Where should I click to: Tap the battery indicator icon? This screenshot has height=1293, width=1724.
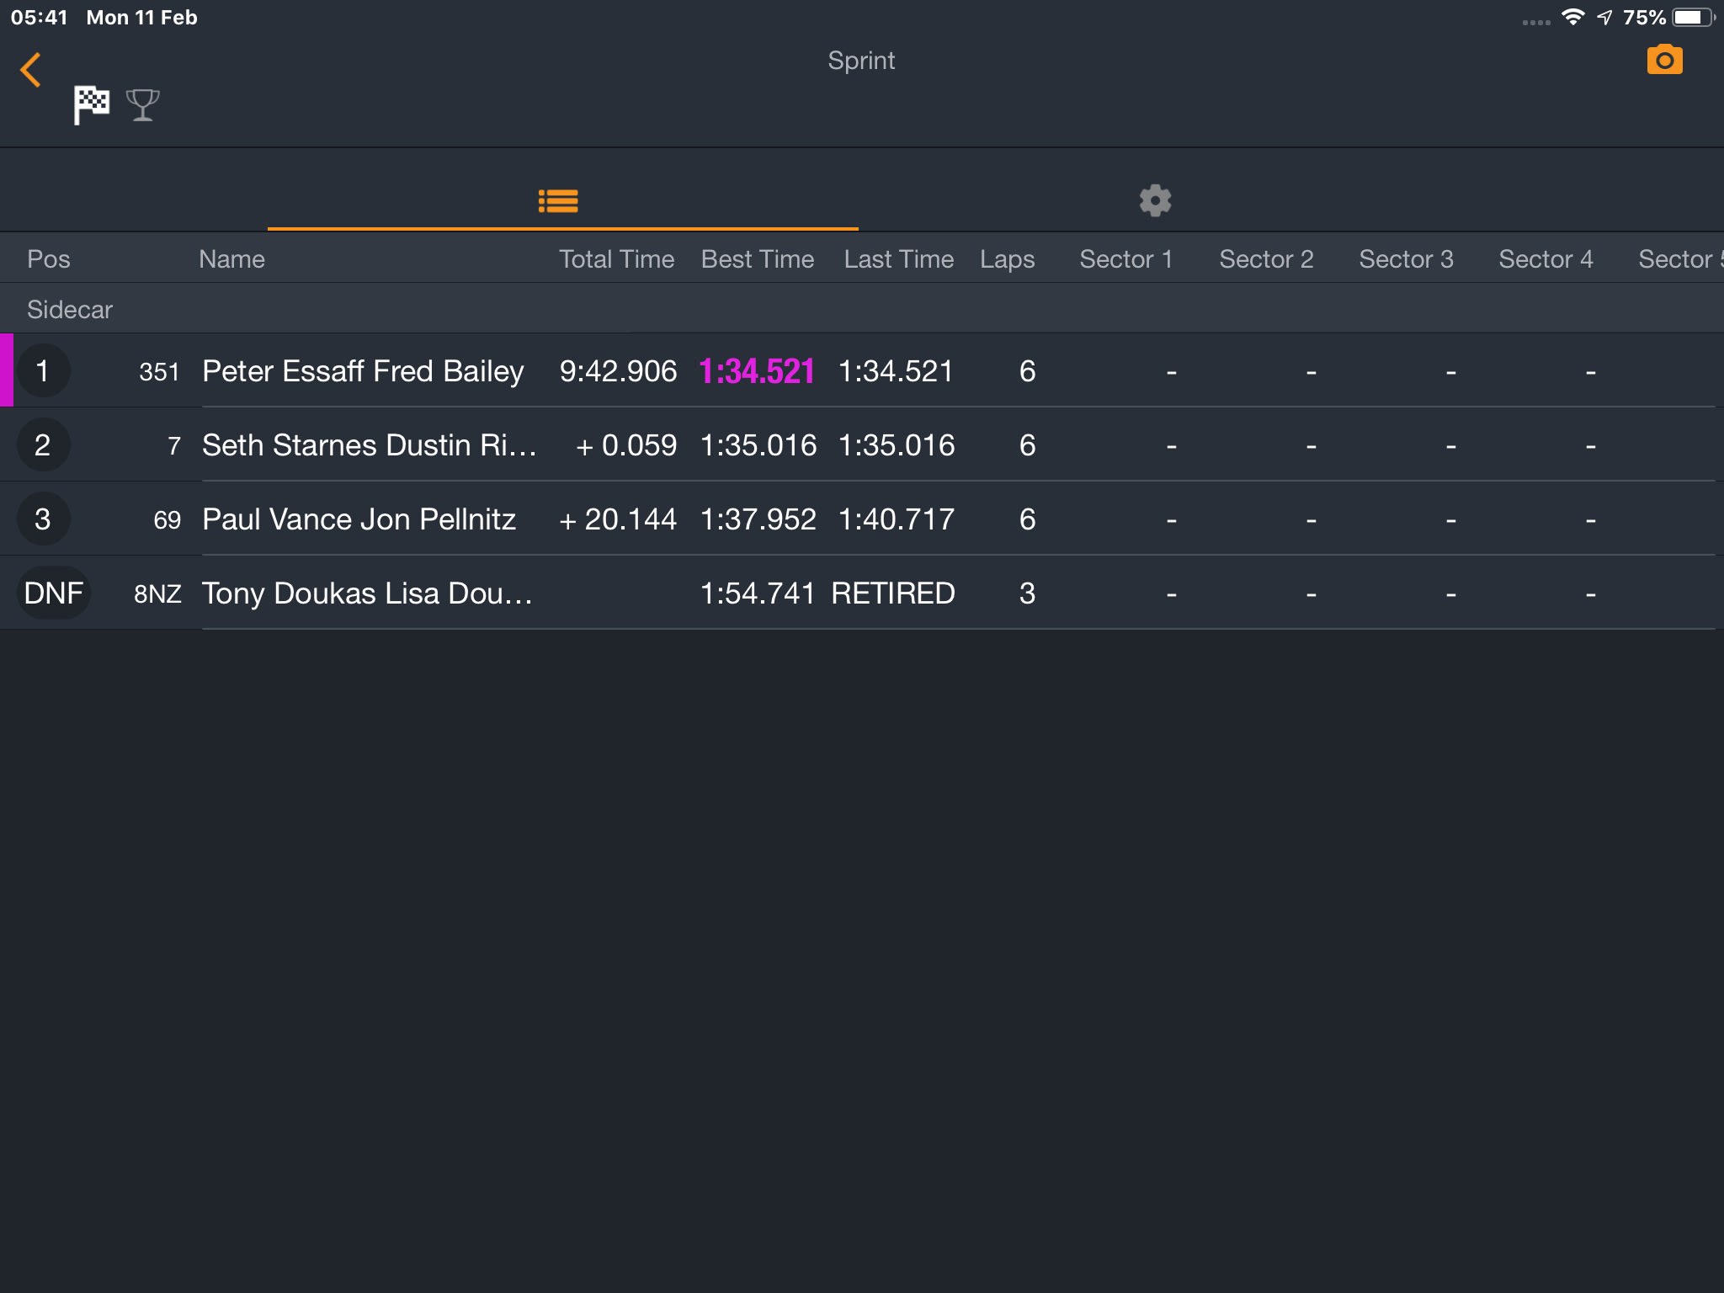[x=1693, y=17]
